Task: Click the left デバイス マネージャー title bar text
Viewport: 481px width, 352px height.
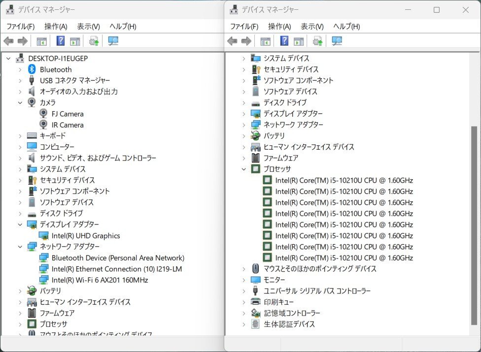Action: 46,10
